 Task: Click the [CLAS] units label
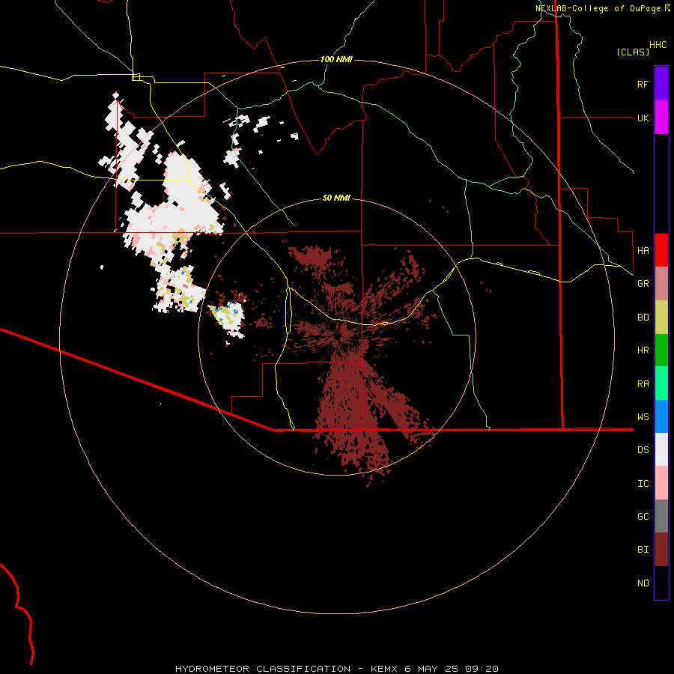pos(633,52)
